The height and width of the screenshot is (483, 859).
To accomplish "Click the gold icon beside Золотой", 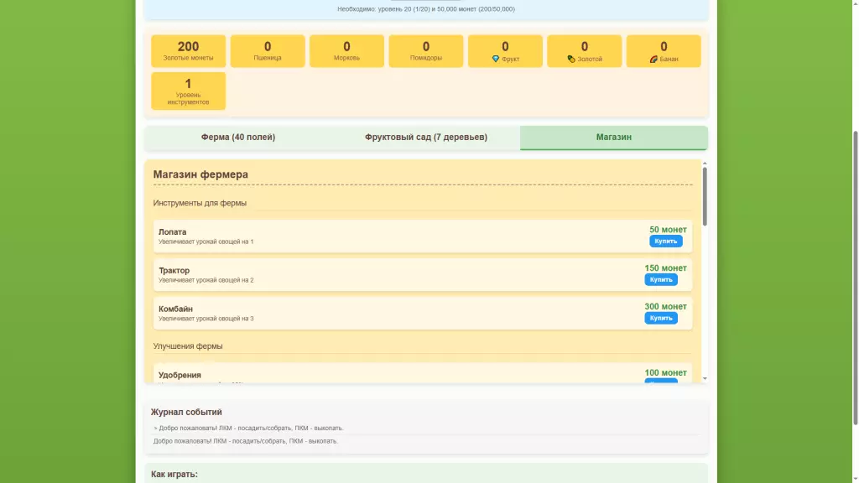I will 571,60.
